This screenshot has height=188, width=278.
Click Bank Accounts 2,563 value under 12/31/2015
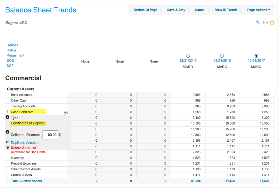pyautogui.click(x=196, y=95)
